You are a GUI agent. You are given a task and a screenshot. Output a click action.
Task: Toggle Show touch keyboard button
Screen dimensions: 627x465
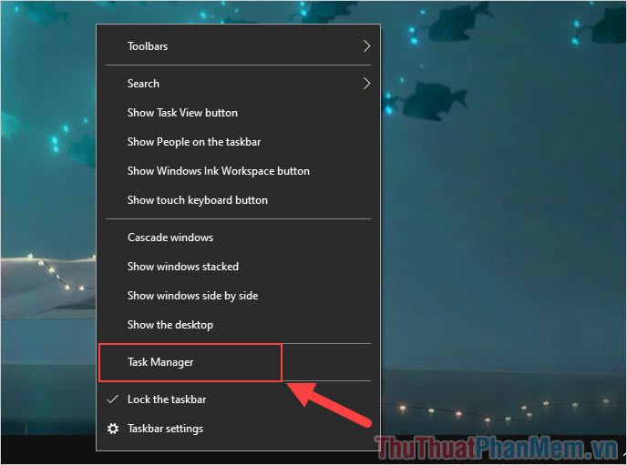pyautogui.click(x=238, y=200)
